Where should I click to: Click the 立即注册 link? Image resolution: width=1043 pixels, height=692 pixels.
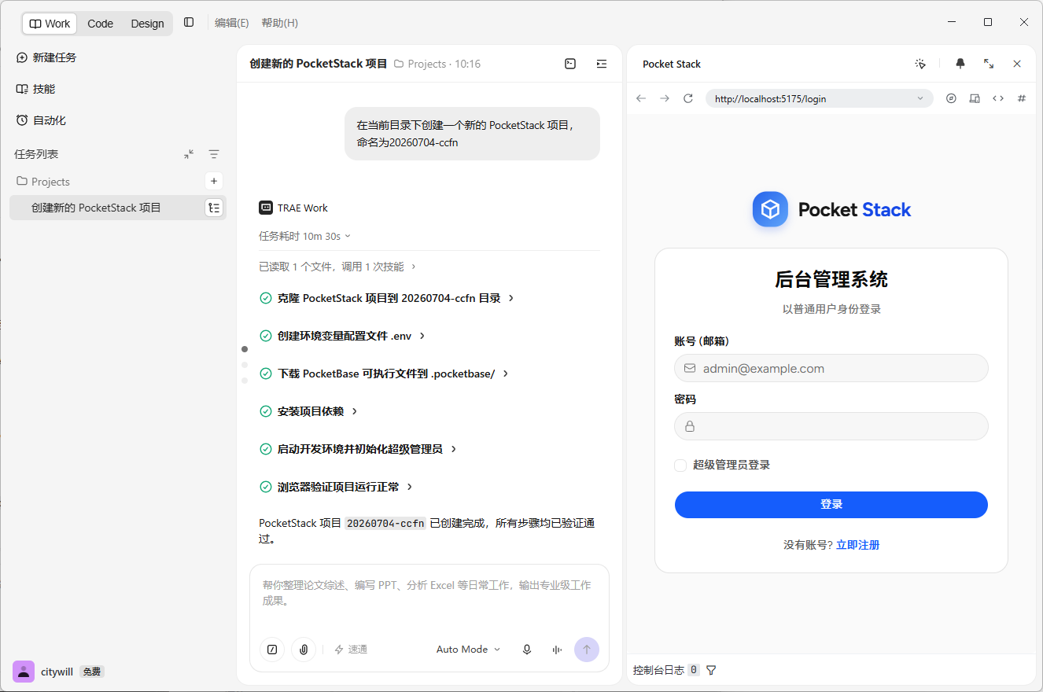click(857, 545)
